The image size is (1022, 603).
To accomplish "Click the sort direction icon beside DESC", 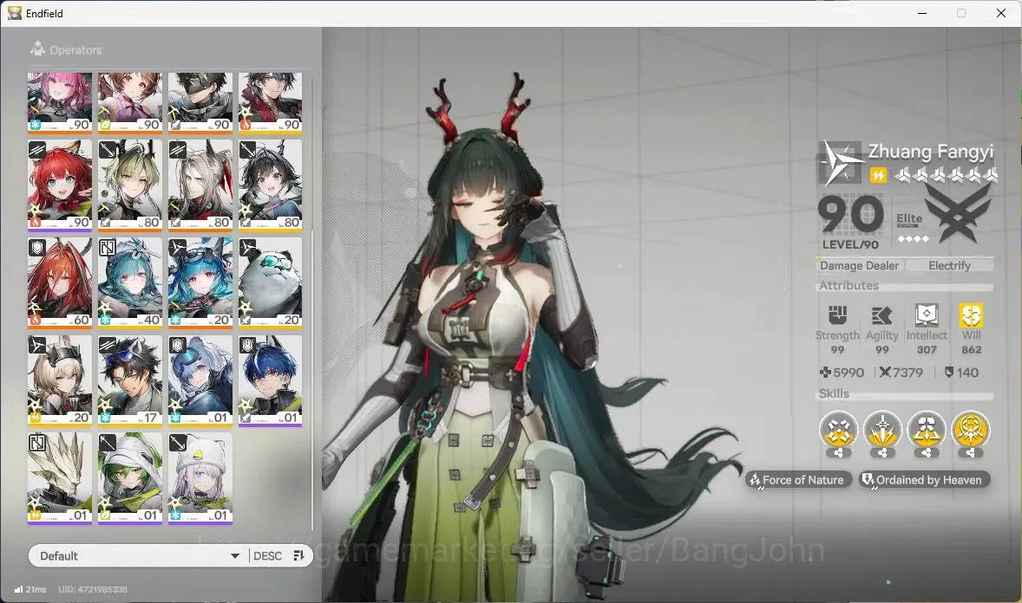I will 299,555.
